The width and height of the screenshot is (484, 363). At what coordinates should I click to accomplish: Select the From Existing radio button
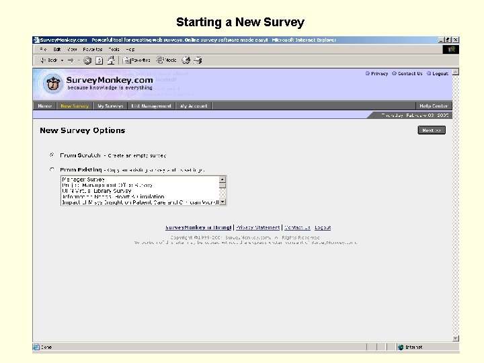[52, 169]
